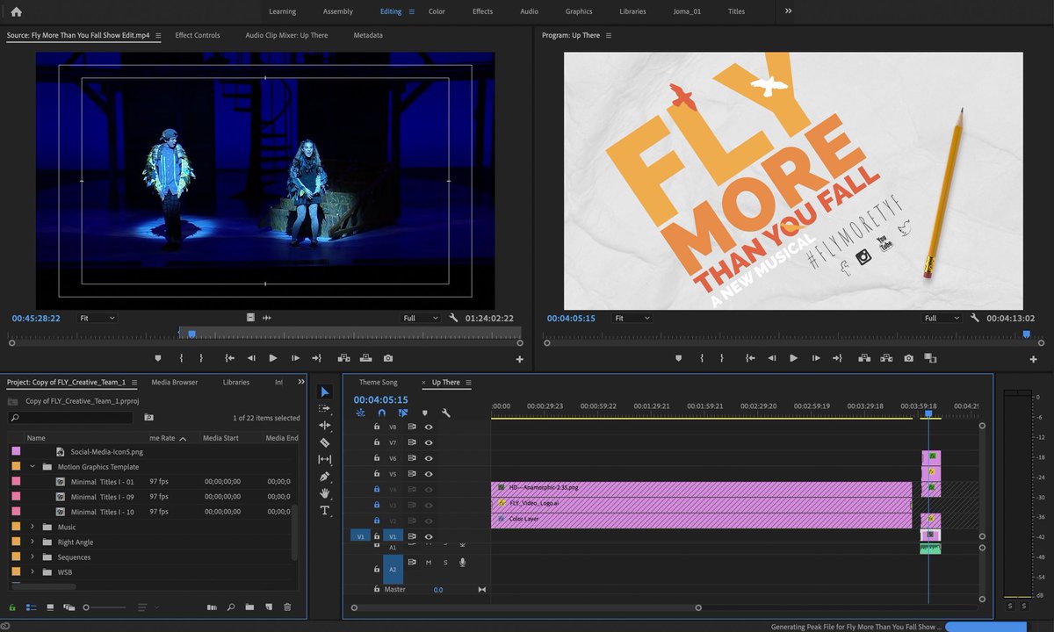Image resolution: width=1054 pixels, height=632 pixels.
Task: Toggle track output eye for V8
Action: (x=429, y=427)
